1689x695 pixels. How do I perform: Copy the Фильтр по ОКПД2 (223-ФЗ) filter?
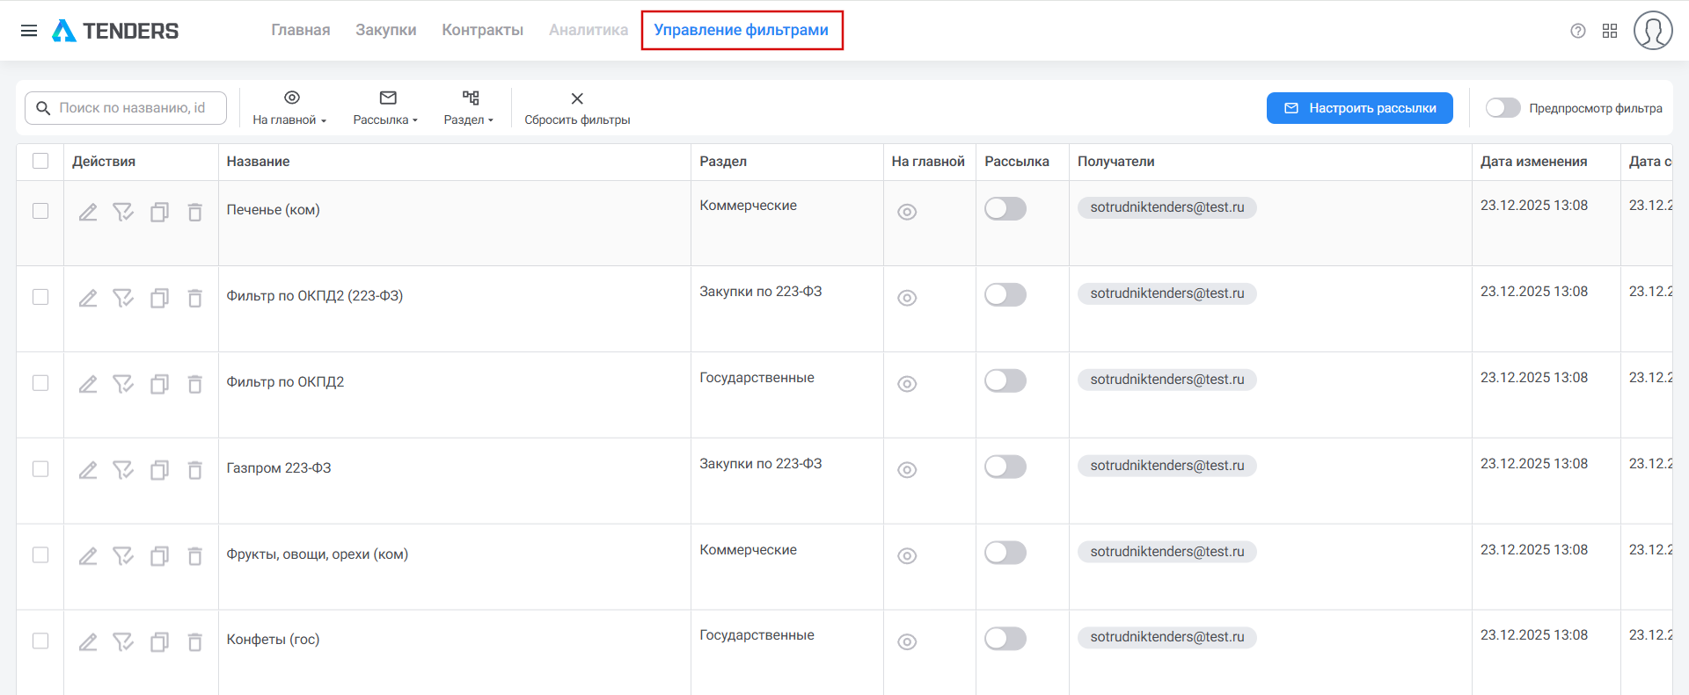(159, 298)
